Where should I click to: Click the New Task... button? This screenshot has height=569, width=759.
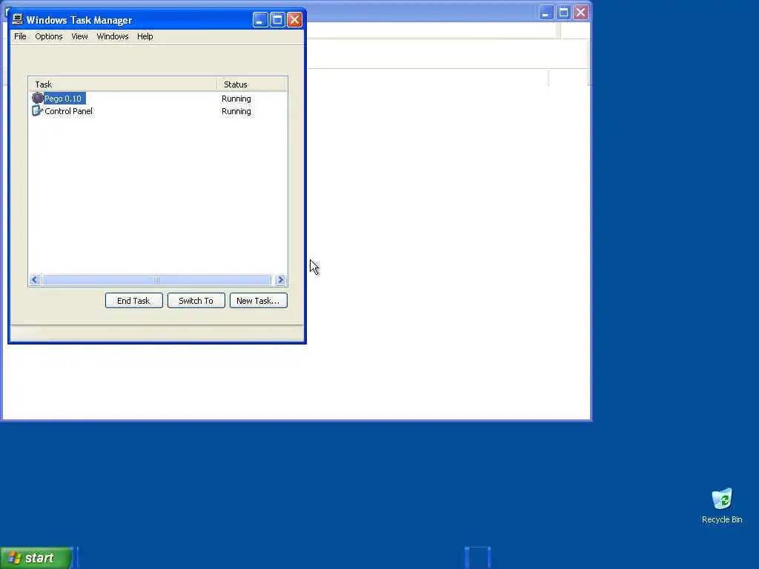click(x=259, y=301)
